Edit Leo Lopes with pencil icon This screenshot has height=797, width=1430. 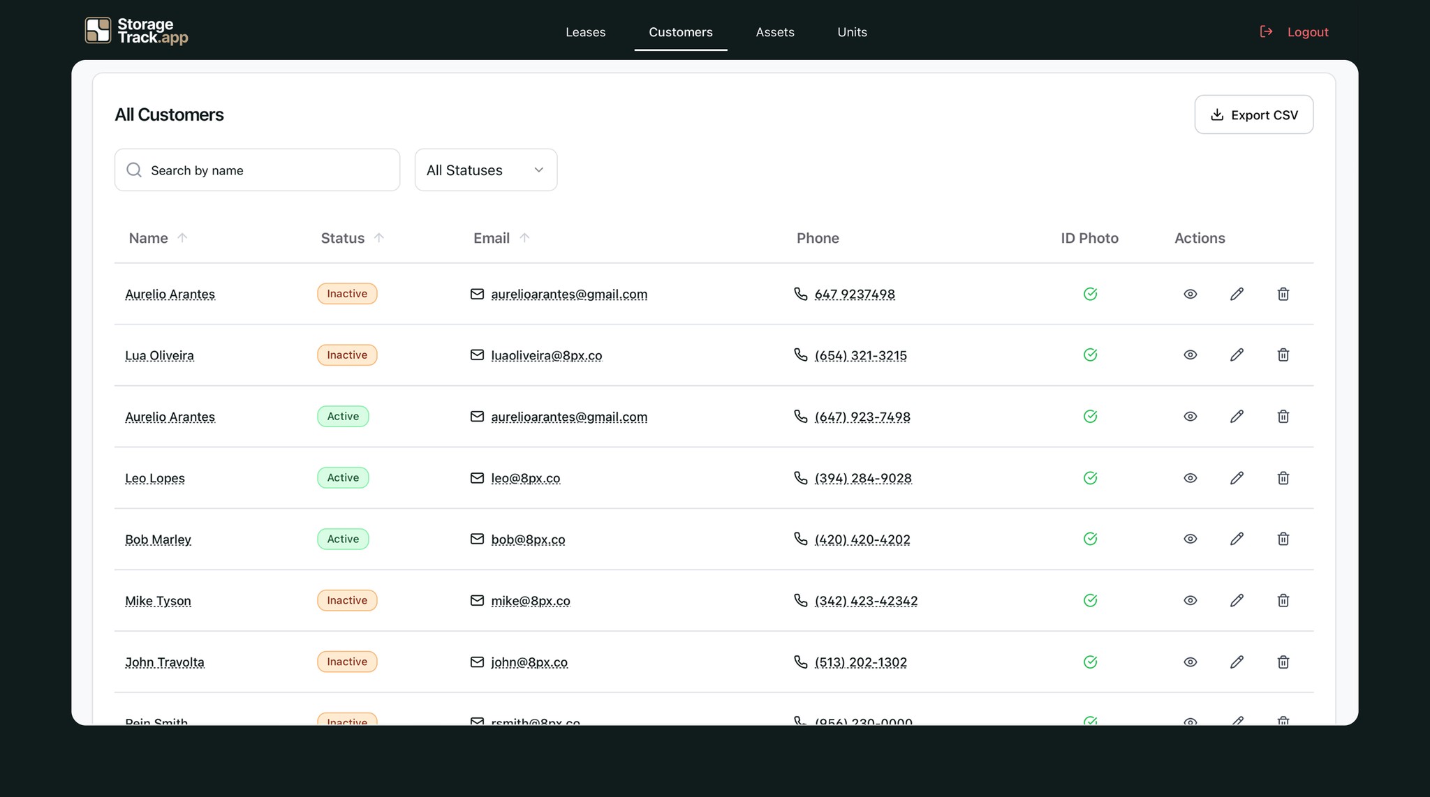pyautogui.click(x=1237, y=478)
